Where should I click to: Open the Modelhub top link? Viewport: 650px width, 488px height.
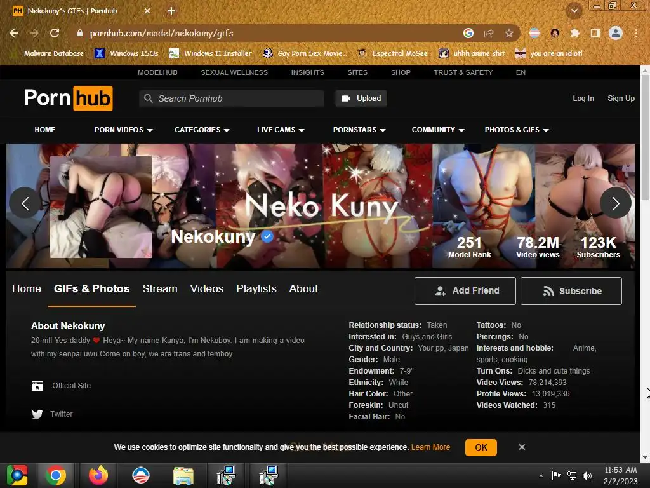pos(157,72)
